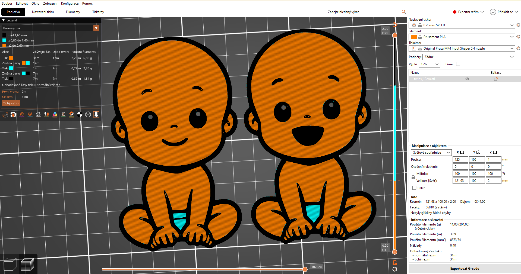Switch to sliced layers preview icon
Screen dimensions: 521x274
[x=27, y=264]
